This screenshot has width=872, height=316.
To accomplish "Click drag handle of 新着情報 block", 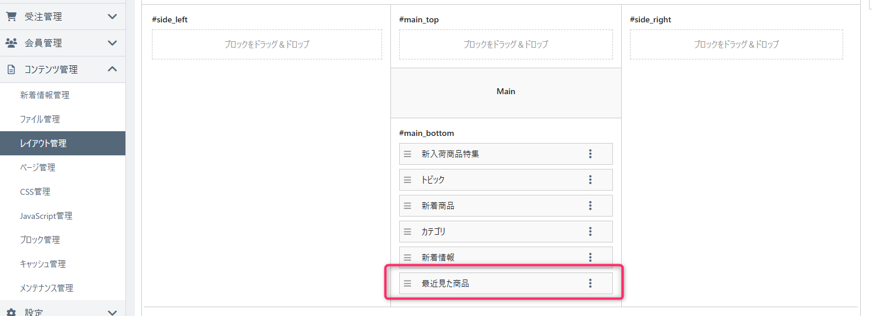I will [407, 258].
